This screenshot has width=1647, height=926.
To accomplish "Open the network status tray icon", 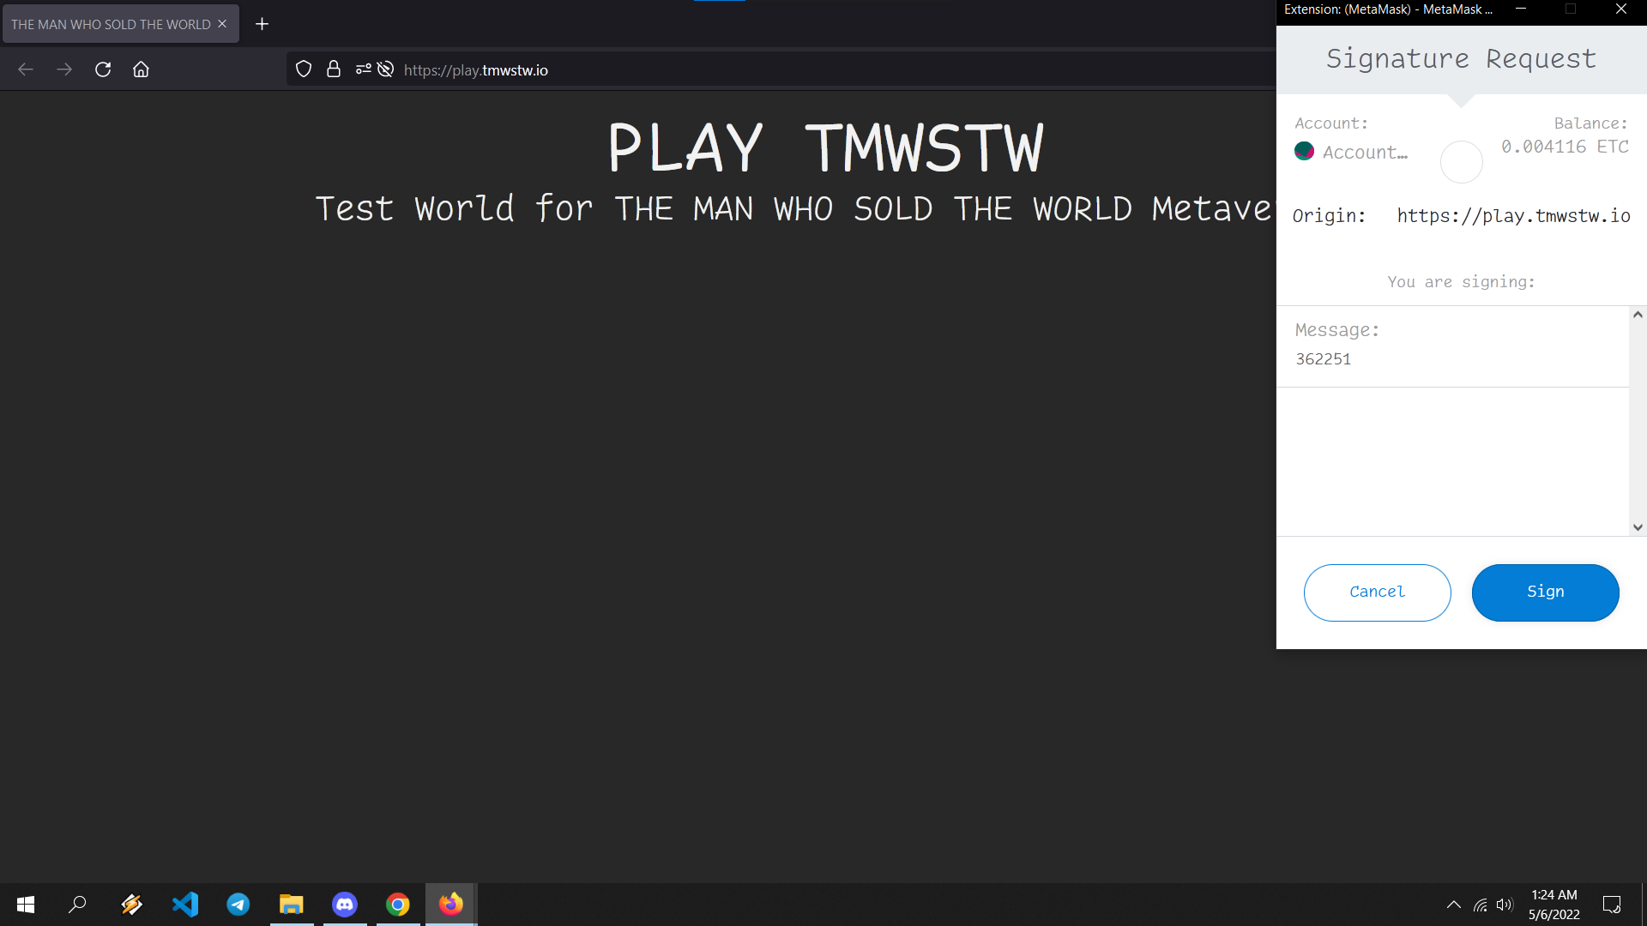I will point(1481,905).
